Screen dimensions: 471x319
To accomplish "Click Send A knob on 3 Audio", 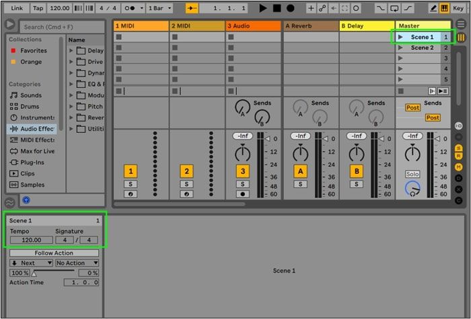I will [x=243, y=107].
